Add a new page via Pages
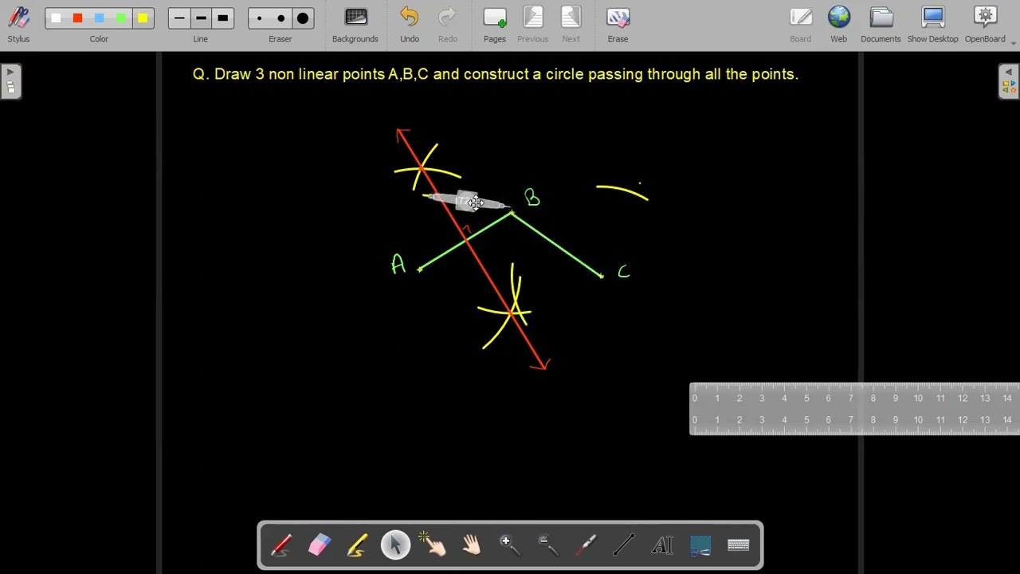 [x=495, y=25]
